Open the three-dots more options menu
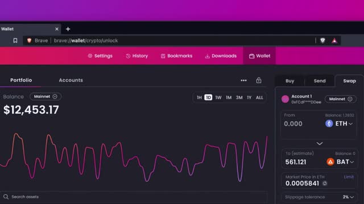This screenshot has height=204, width=364. coord(244,80)
